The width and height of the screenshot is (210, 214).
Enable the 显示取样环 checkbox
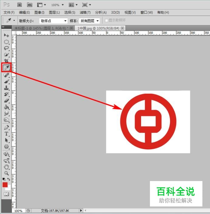(106, 21)
